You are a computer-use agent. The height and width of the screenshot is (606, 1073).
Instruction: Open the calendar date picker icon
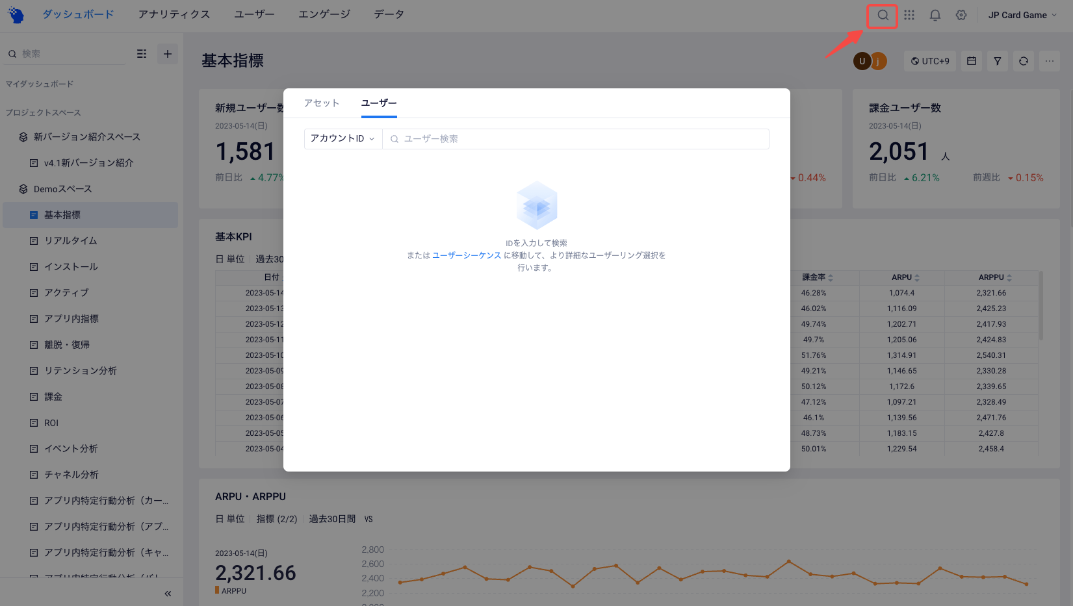tap(972, 61)
